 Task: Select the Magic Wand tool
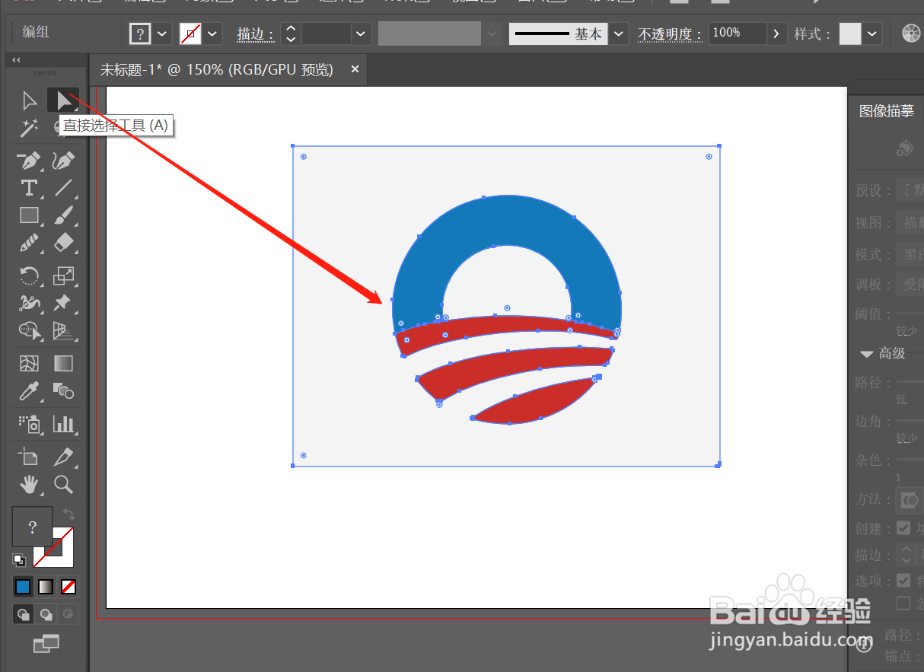[30, 128]
